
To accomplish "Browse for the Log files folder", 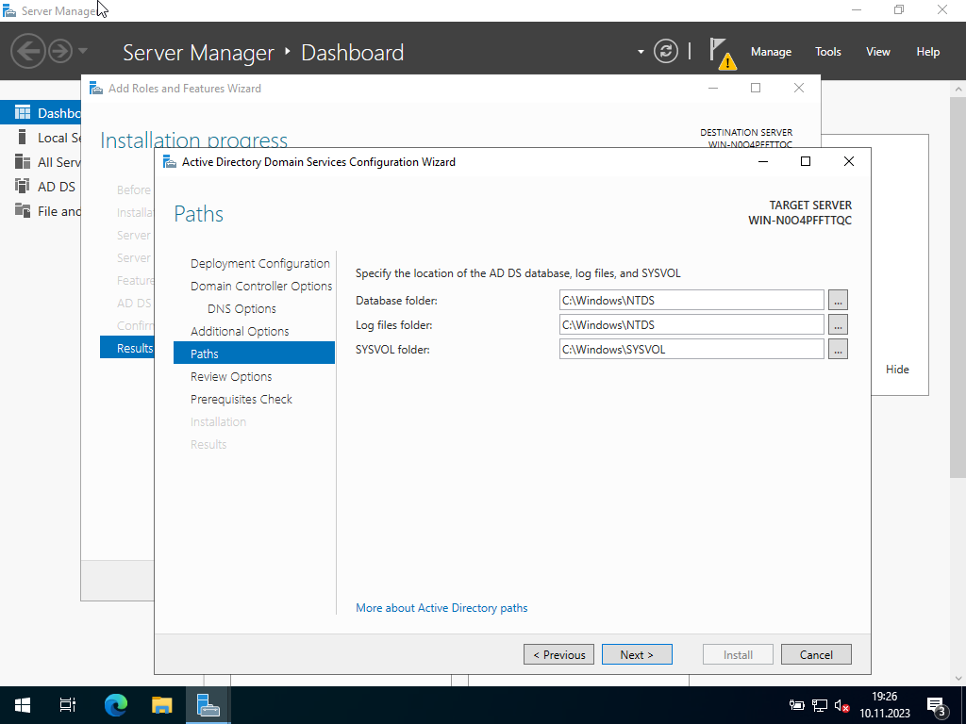I will click(838, 325).
